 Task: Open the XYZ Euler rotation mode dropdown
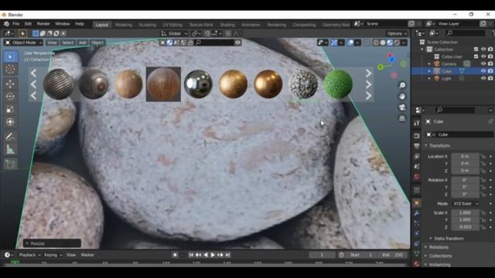pos(466,204)
